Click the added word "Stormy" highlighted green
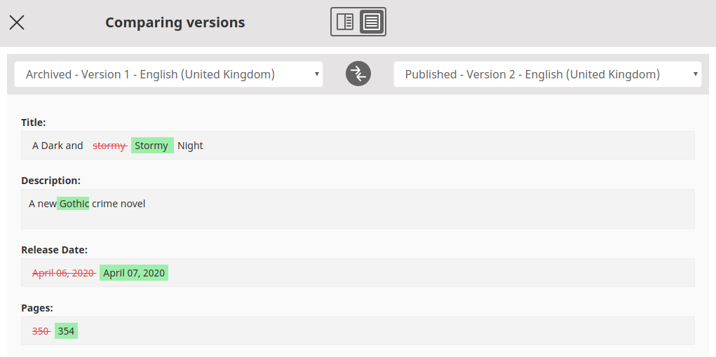Viewport: 716px width, 357px height. click(151, 146)
